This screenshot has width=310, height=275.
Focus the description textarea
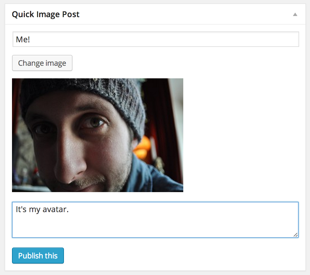pos(155,220)
